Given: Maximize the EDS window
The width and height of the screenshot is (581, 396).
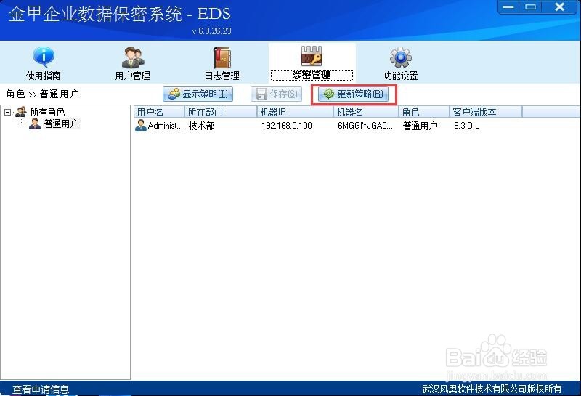Looking at the screenshot, I should coord(531,7).
